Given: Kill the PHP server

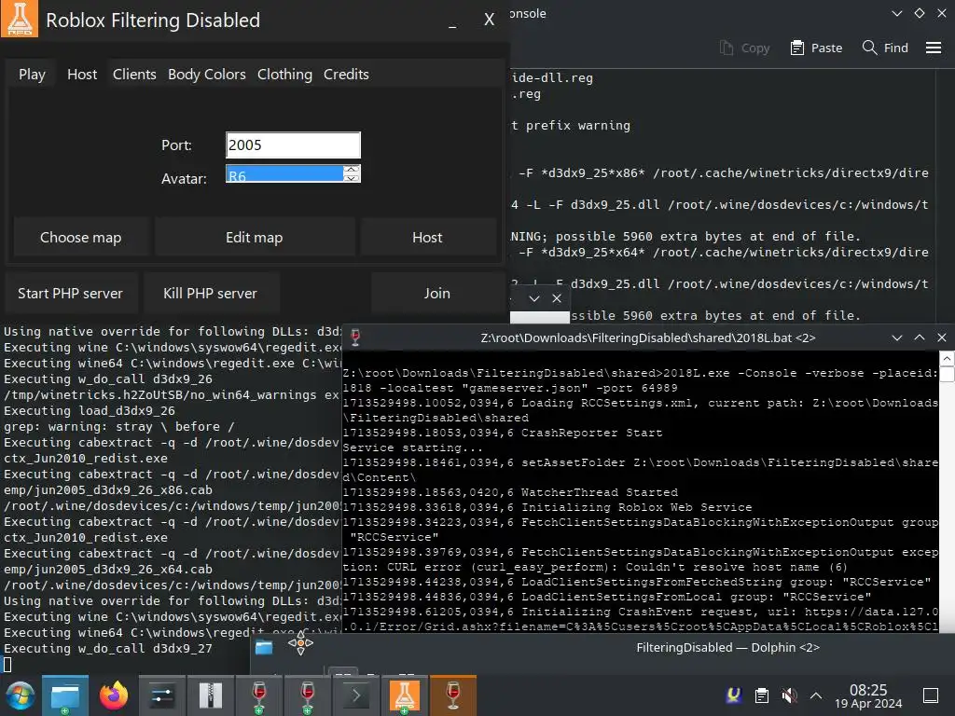Looking at the screenshot, I should pos(210,294).
